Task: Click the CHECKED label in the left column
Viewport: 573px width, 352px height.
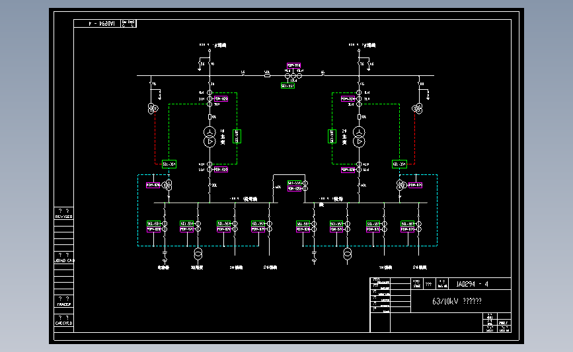Action: click(63, 323)
